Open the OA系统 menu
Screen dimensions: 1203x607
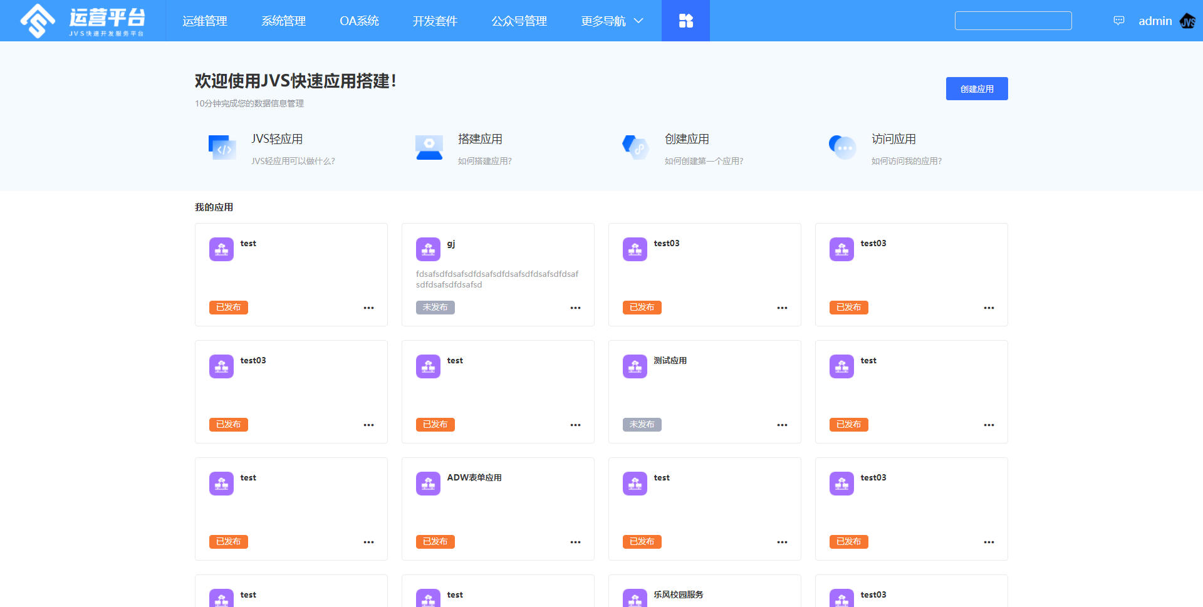pyautogui.click(x=359, y=21)
